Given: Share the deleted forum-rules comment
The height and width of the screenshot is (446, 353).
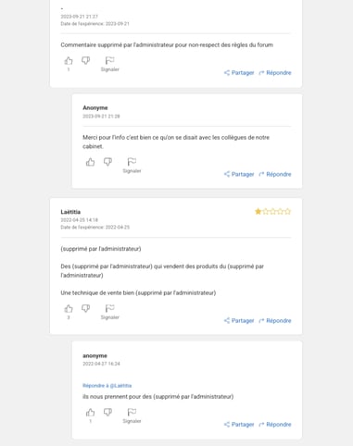Looking at the screenshot, I should (x=239, y=73).
